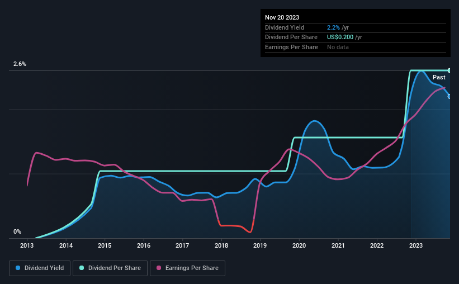Click the red negative earnings segment near 2018

click(235, 226)
